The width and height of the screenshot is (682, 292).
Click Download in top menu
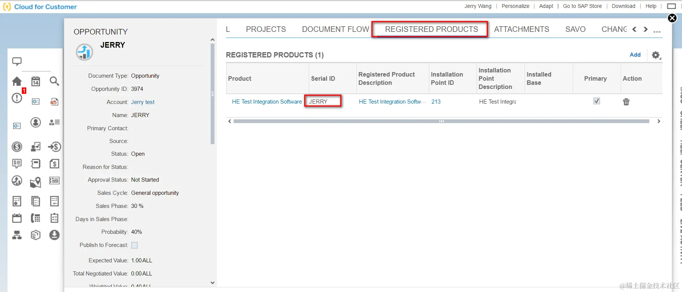tap(623, 6)
